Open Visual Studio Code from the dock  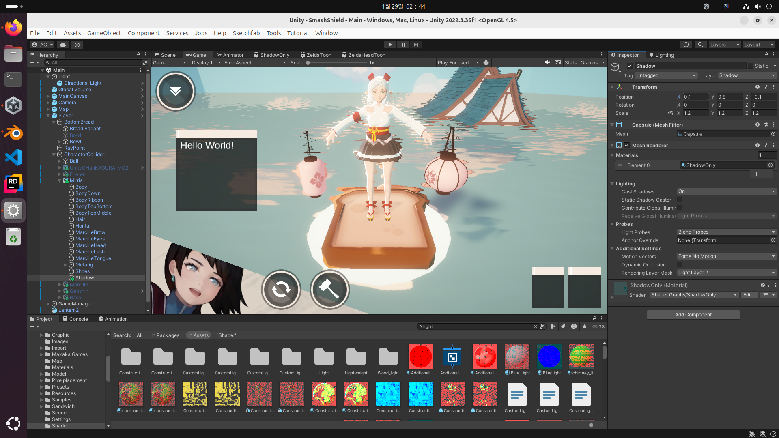(x=13, y=157)
